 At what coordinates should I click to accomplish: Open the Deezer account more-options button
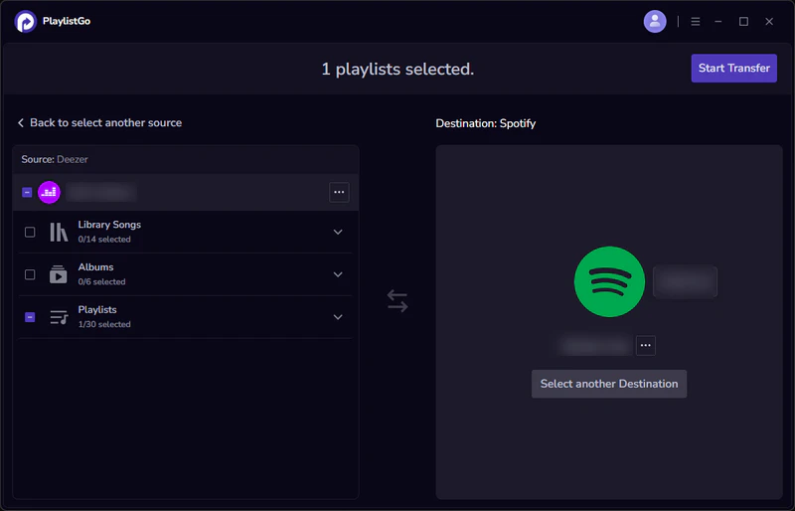point(339,192)
